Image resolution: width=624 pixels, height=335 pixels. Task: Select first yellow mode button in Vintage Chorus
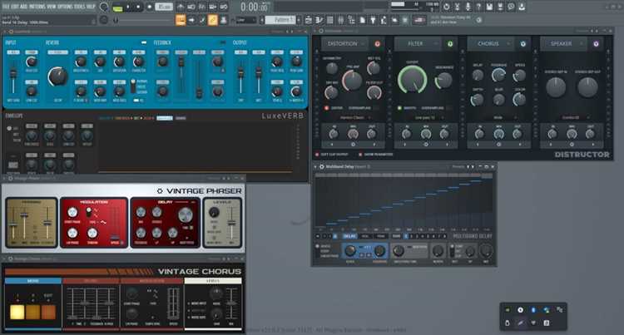point(17,312)
